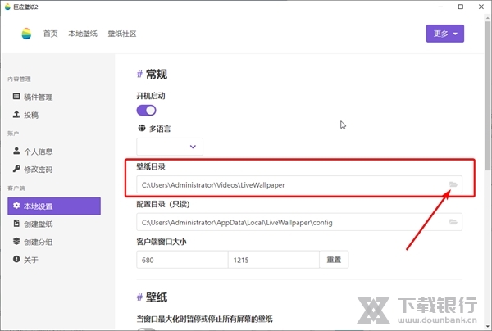Click the 重置 reset button
The height and width of the screenshot is (331, 492).
(x=334, y=260)
